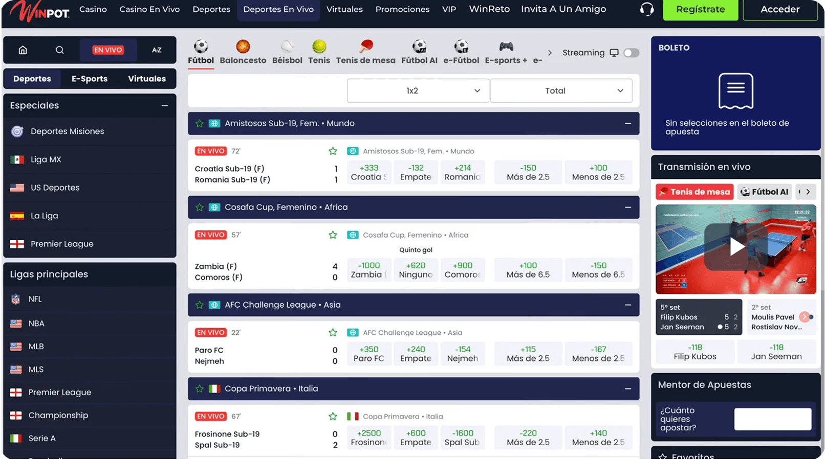Collapse the Cosafa Cup section
825x460 pixels.
point(628,208)
